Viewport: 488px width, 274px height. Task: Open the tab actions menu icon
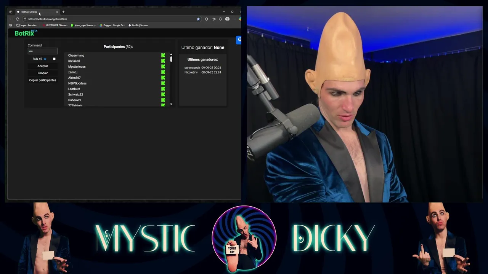coord(11,12)
